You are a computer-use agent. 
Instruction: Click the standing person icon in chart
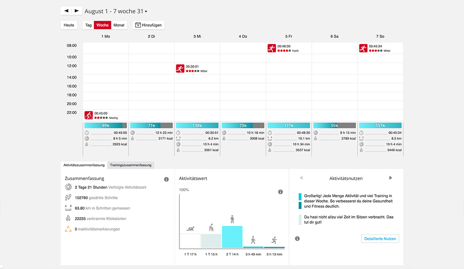click(x=232, y=219)
